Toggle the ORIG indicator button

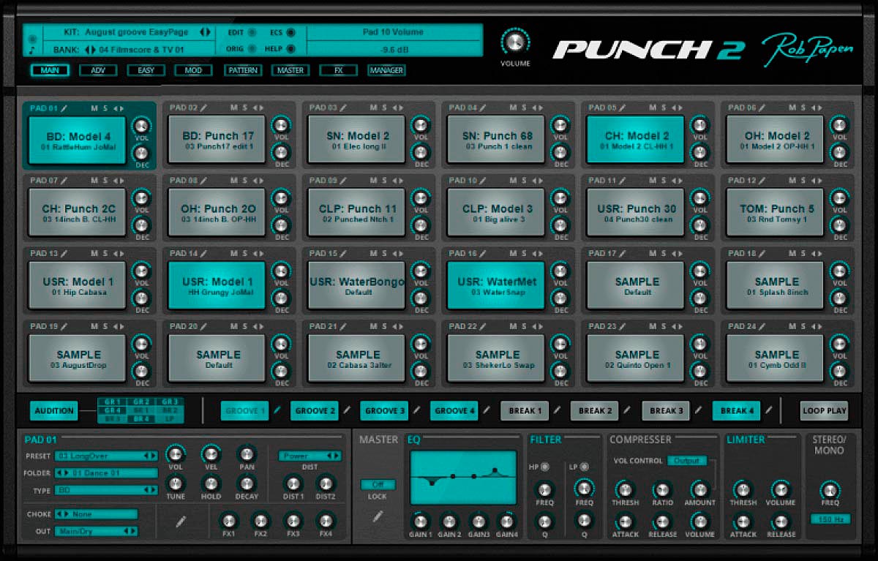(x=252, y=49)
